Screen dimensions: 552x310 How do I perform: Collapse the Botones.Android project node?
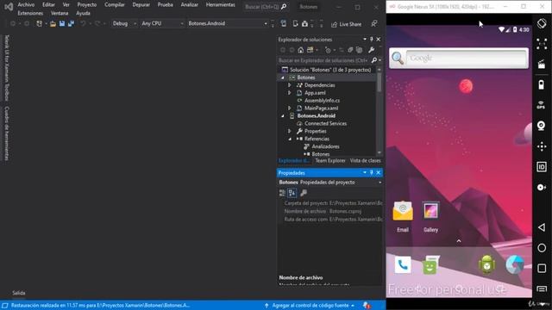(x=282, y=116)
